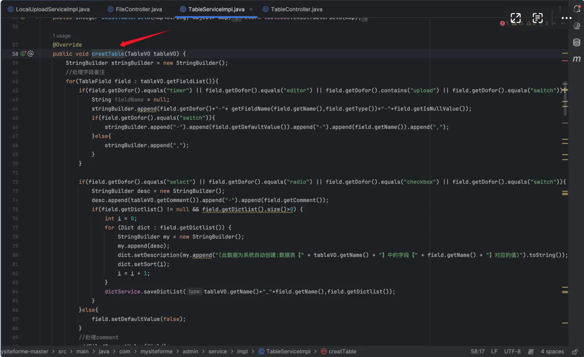The image size is (584, 357).
Task: Open the Database tool window
Action: coord(577,42)
